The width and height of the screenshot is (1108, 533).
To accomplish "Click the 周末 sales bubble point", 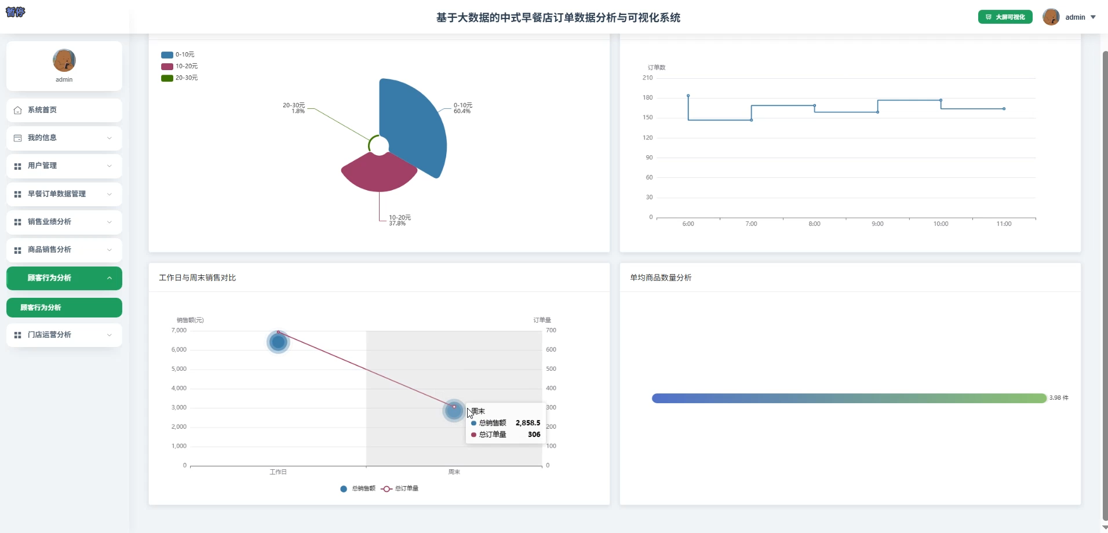I will 454,411.
